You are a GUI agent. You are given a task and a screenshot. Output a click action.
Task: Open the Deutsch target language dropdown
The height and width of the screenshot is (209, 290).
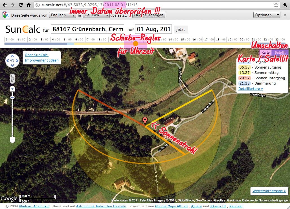click(96, 15)
